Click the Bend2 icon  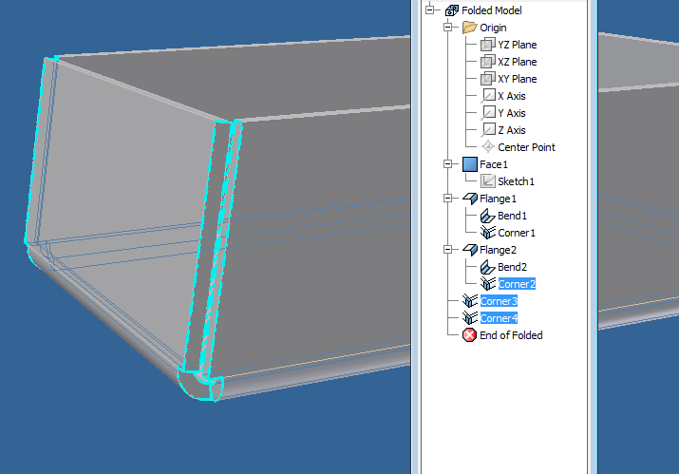point(487,267)
